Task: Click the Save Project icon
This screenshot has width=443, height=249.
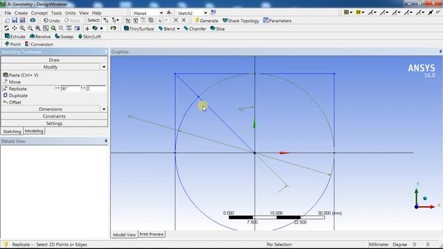Action: point(15,20)
